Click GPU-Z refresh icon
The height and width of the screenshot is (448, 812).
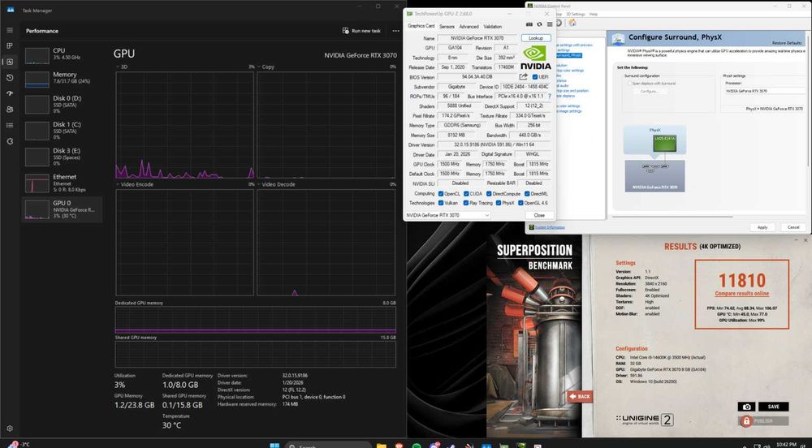click(539, 24)
